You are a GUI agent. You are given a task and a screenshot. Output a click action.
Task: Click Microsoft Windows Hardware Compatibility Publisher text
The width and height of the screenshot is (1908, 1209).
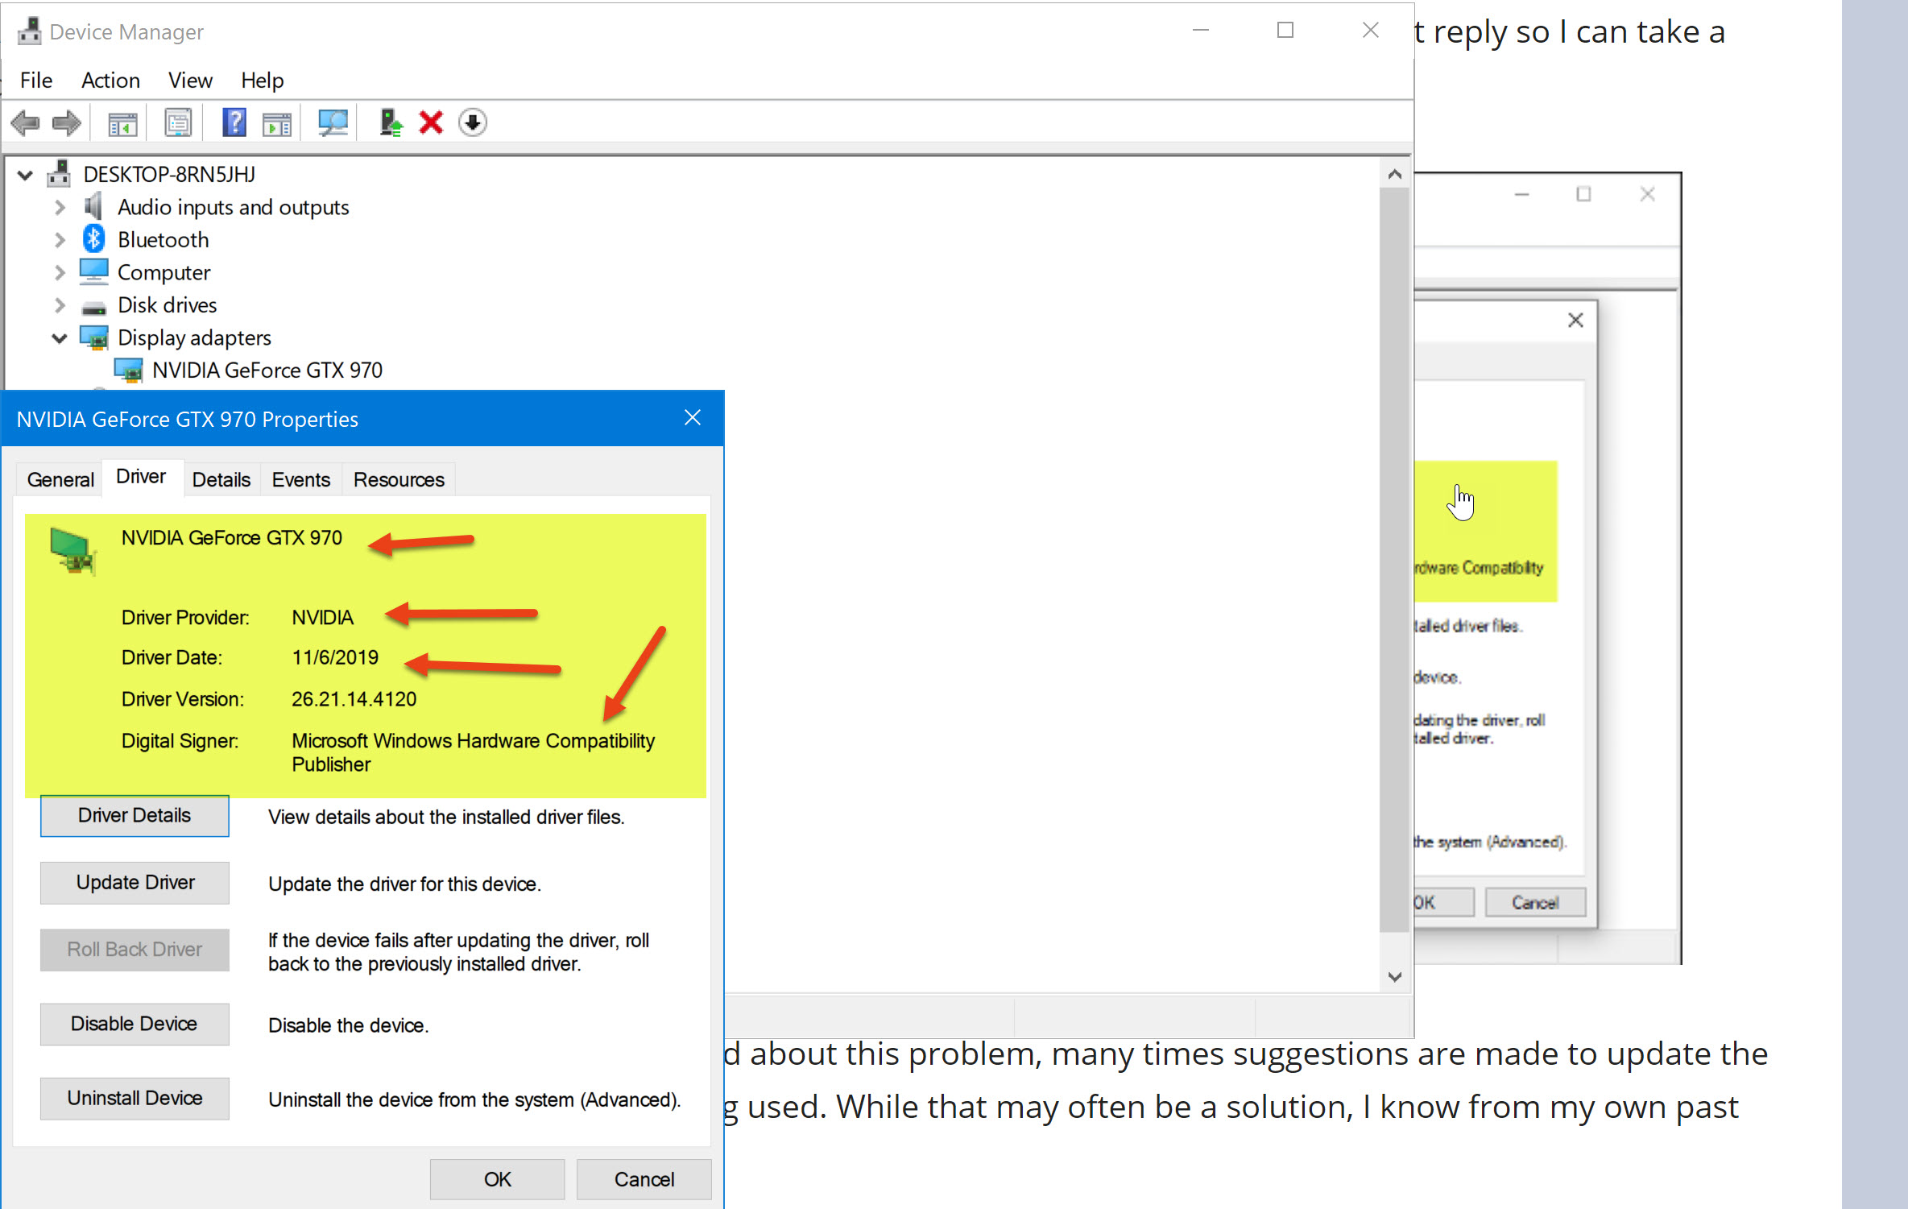pos(473,752)
